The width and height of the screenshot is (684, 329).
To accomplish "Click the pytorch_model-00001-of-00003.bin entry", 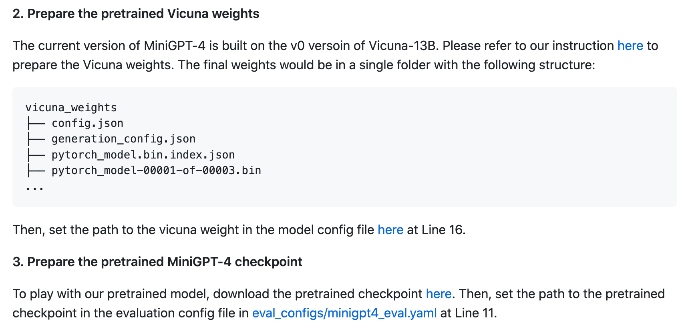I will click(x=156, y=171).
